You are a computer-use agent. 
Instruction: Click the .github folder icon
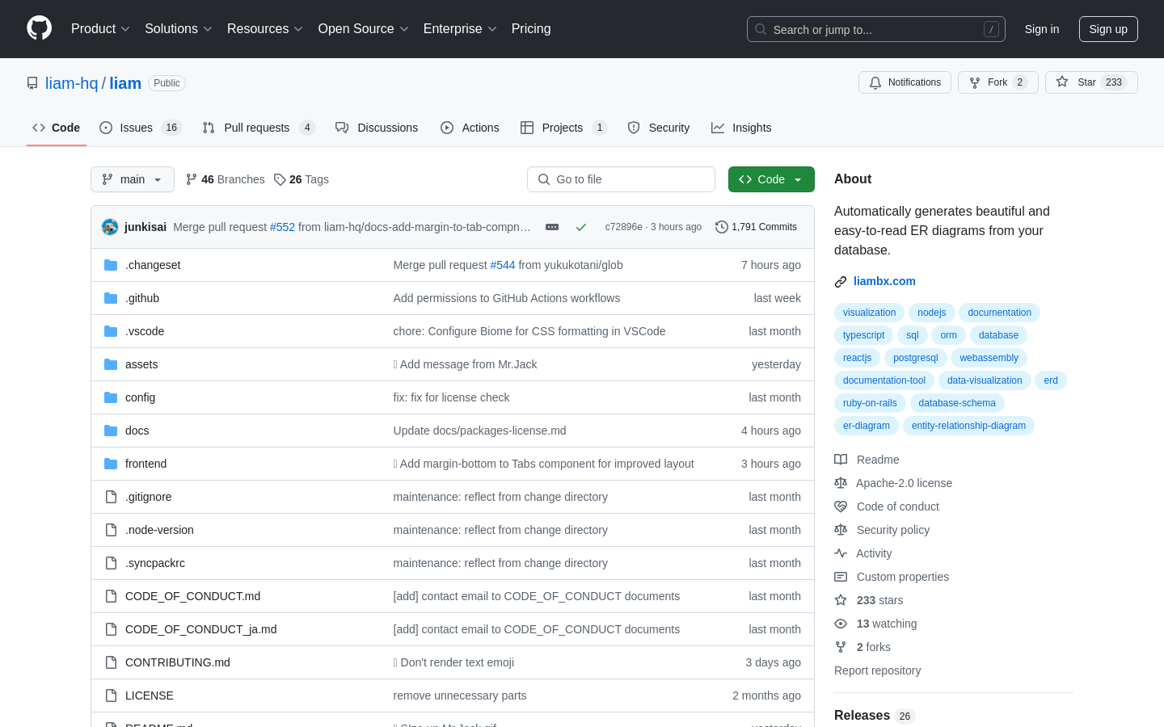click(111, 298)
